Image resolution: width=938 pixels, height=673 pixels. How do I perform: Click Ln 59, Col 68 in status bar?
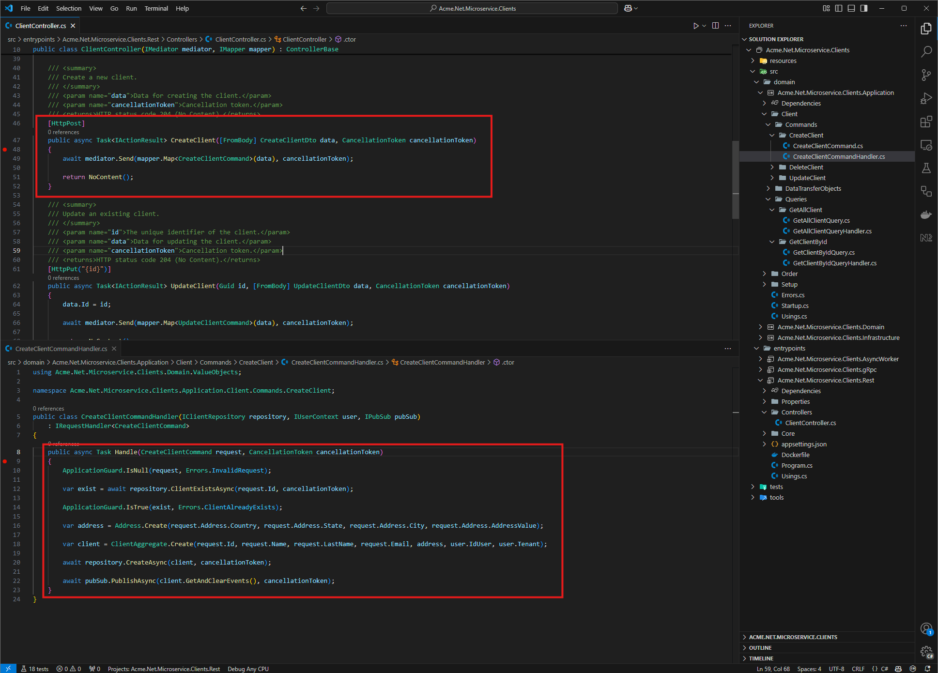pyautogui.click(x=773, y=669)
